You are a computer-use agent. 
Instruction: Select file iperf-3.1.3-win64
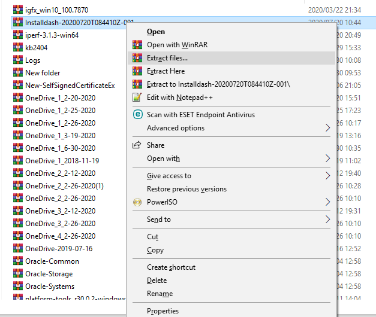[x=52, y=35]
